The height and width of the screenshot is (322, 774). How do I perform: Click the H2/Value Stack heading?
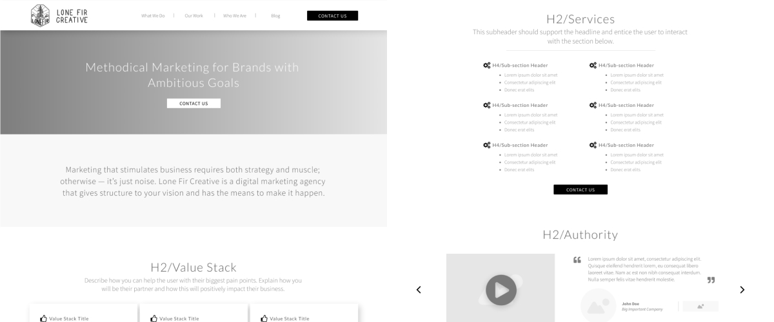click(193, 267)
